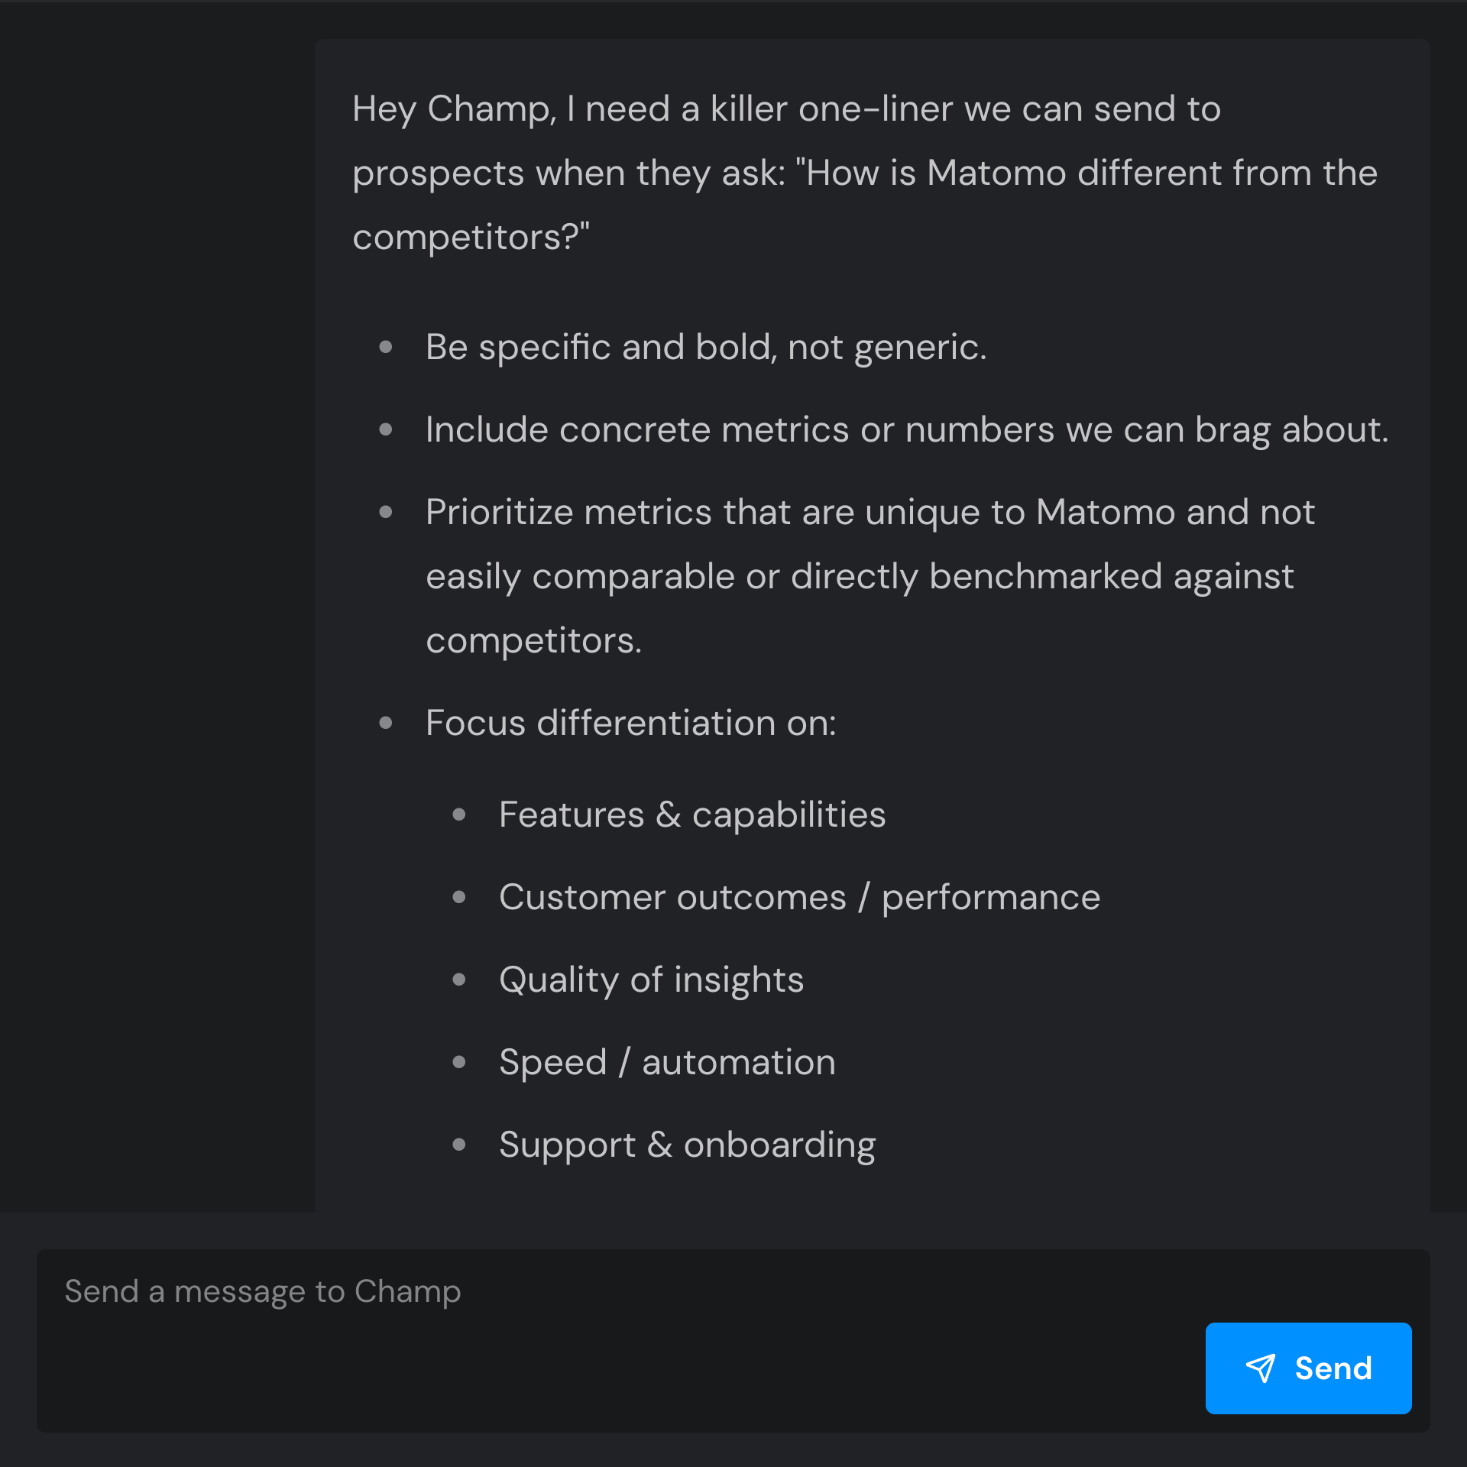The image size is (1467, 1467).
Task: Click the 'Focus differentiation on:' bullet
Action: 630,723
